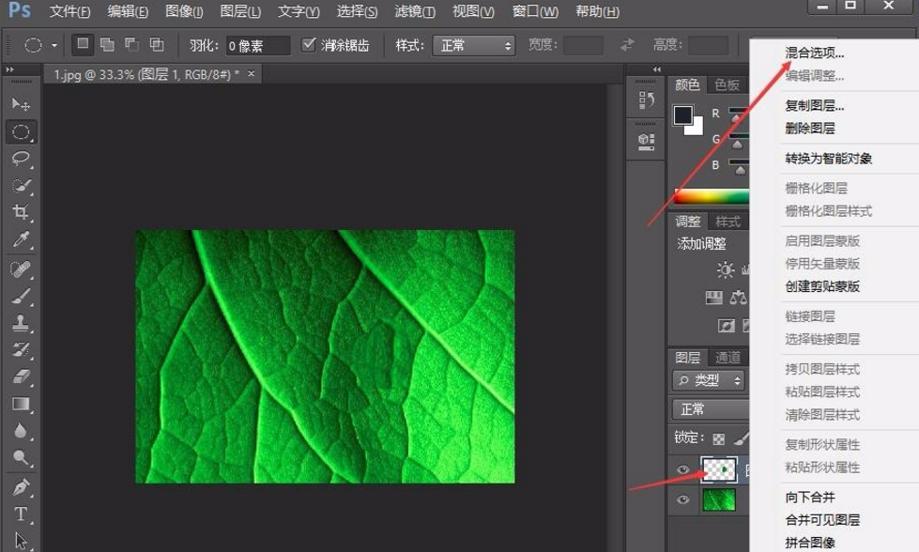Switch to the 通道 tab

tap(729, 357)
